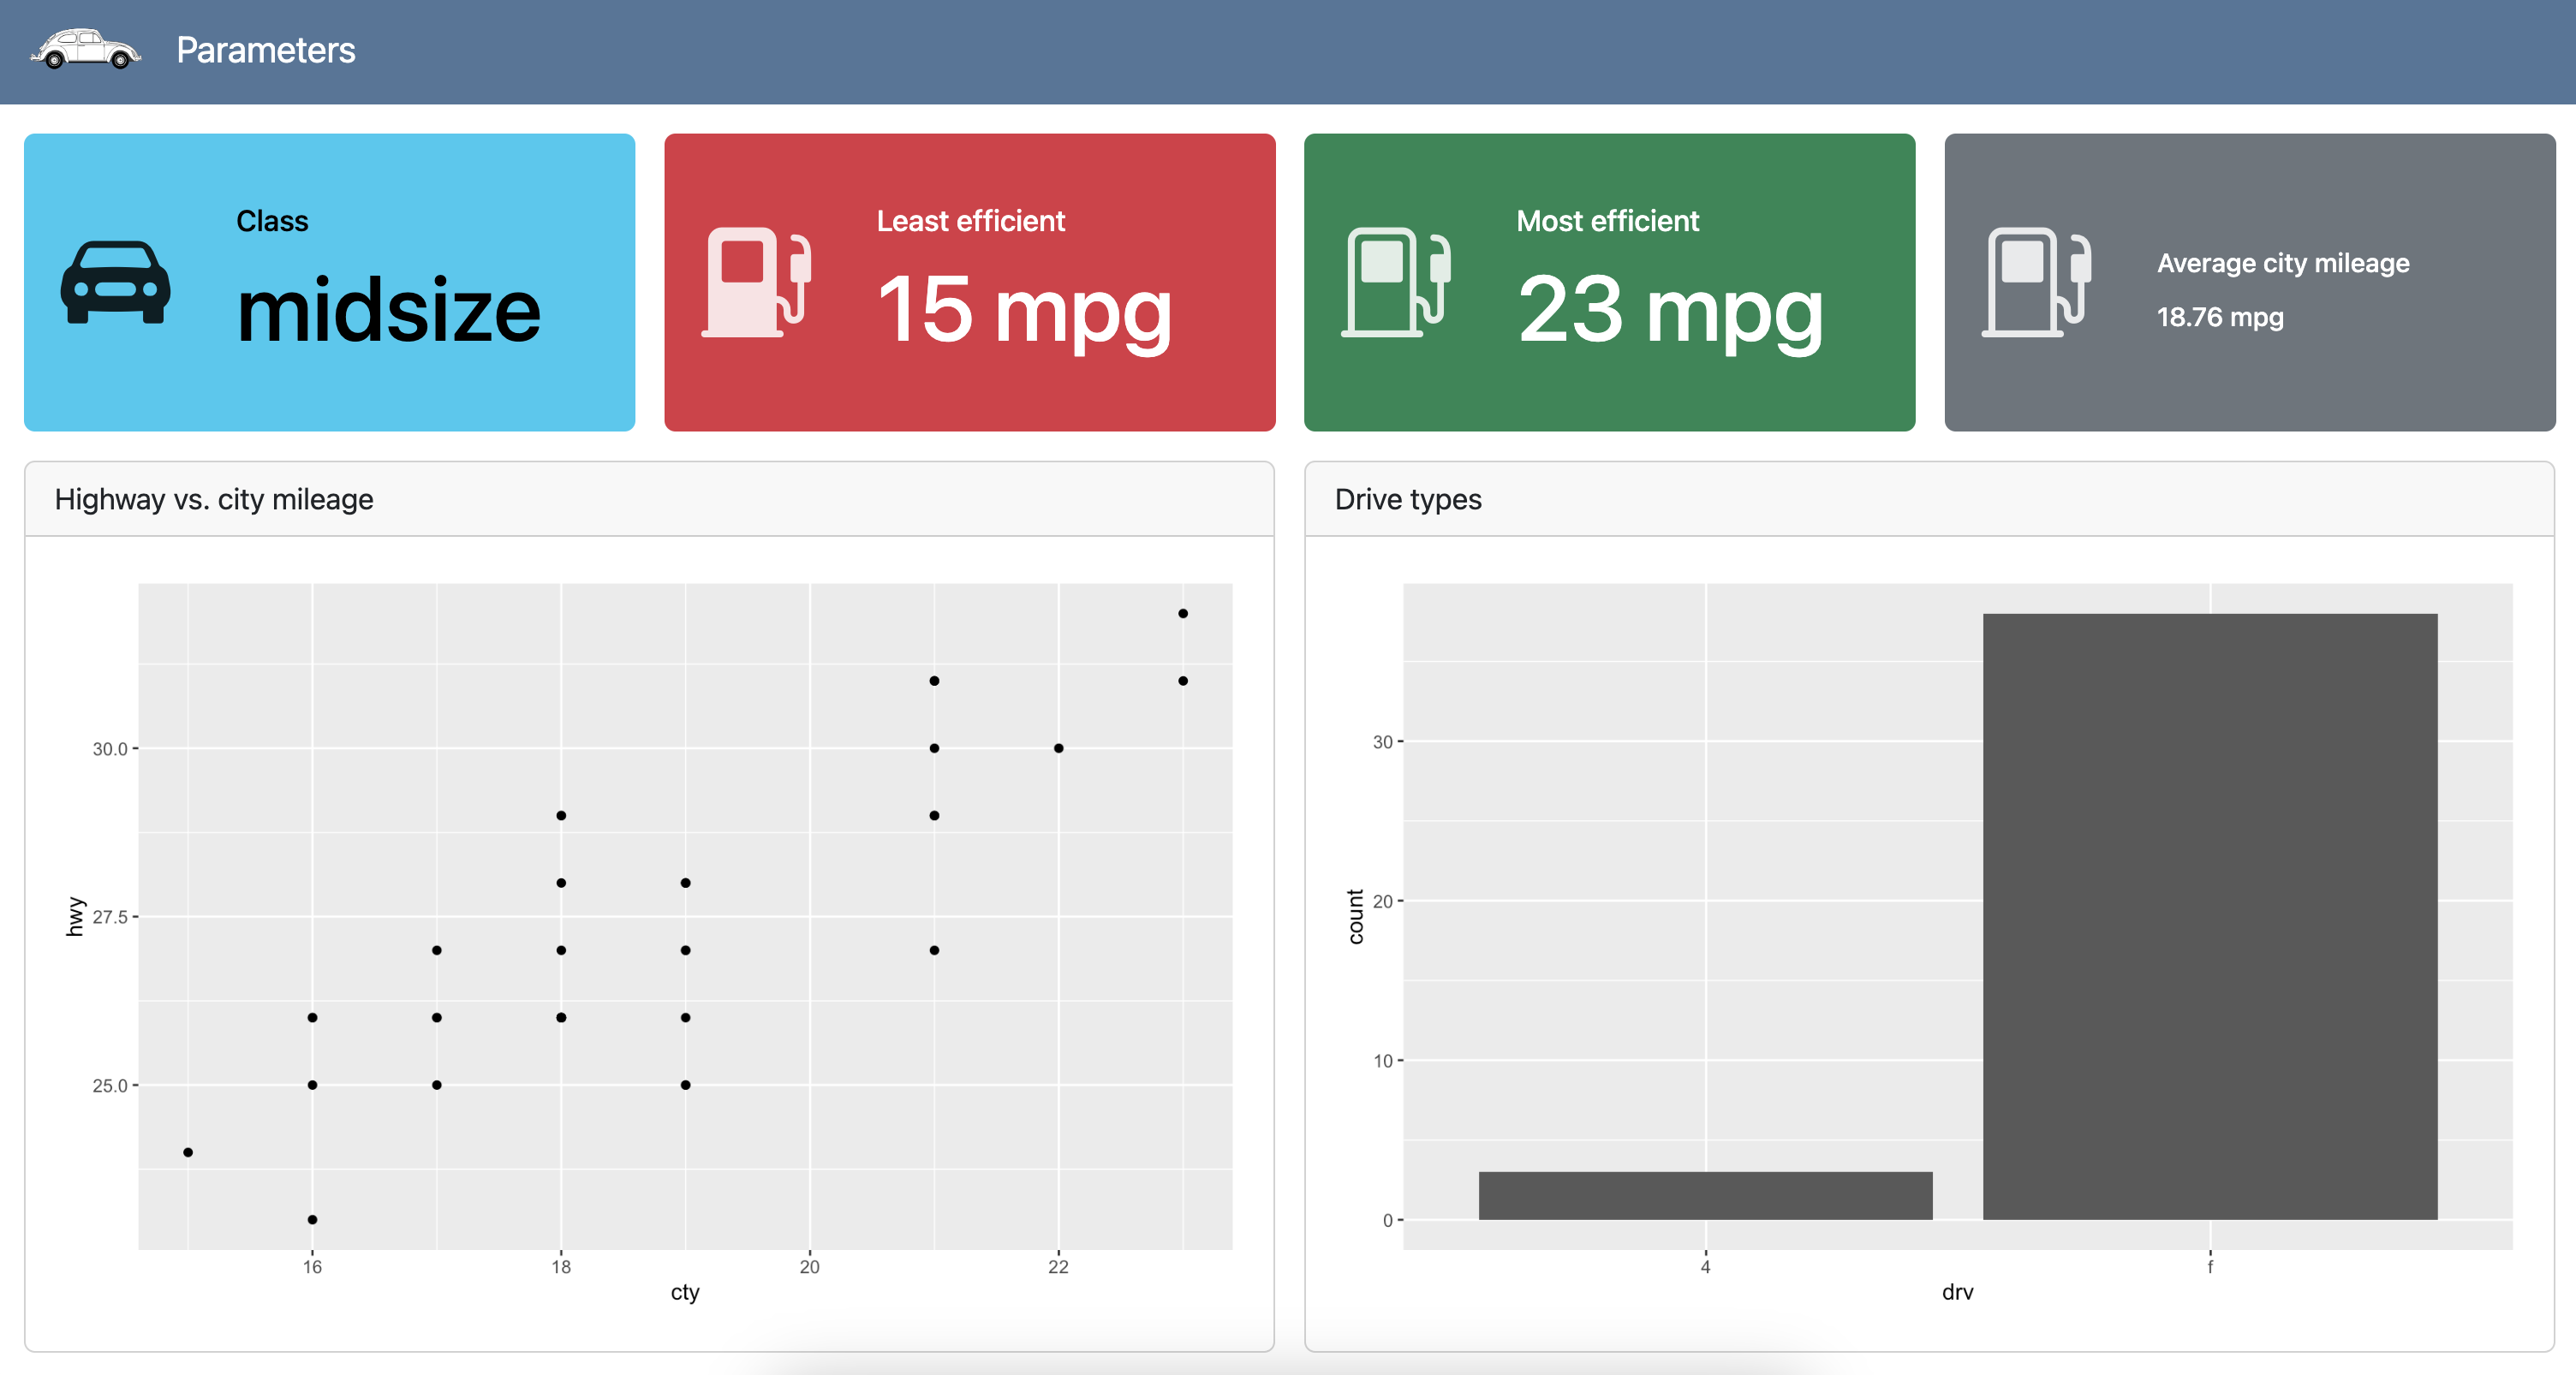Click gas pump icon in green box
This screenshot has height=1375, width=2576.
(1396, 282)
